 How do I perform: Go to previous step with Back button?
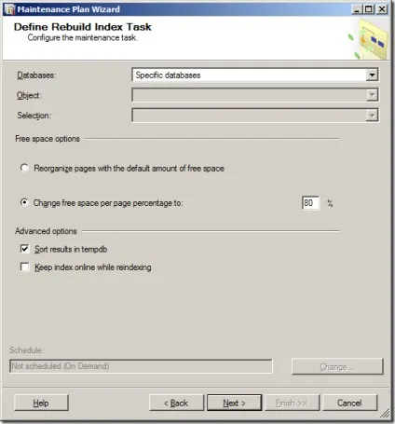(x=176, y=403)
